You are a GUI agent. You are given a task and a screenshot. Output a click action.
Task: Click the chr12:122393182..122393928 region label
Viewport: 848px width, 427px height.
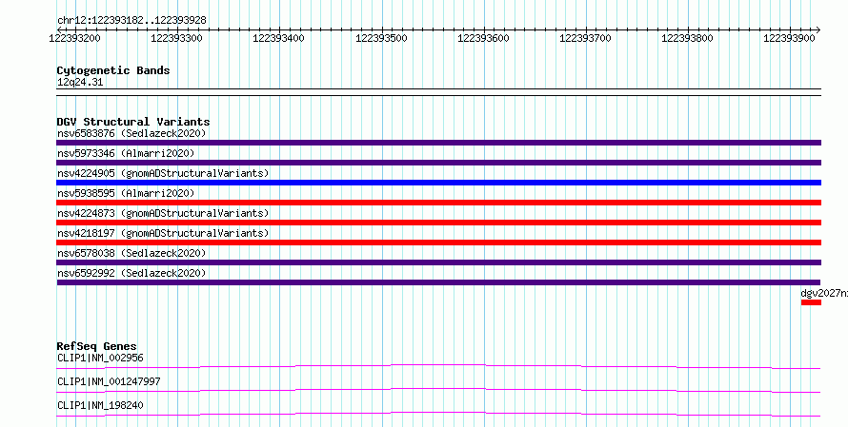tap(131, 21)
